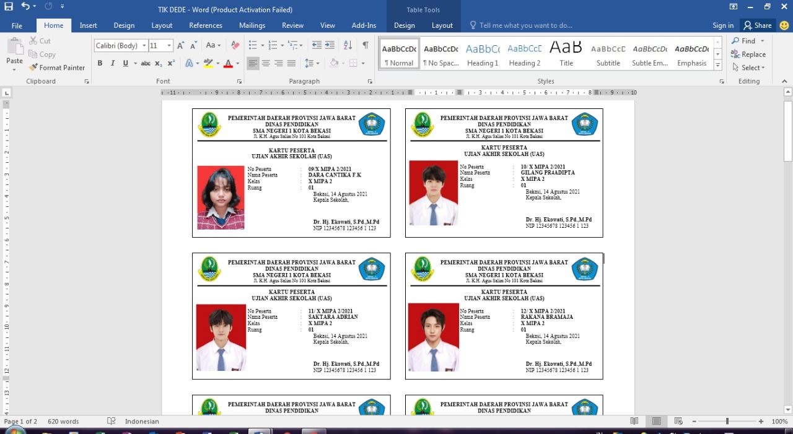793x434 pixels.
Task: Undo the last action
Action: 25,7
